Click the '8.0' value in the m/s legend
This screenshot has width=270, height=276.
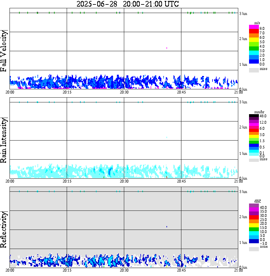pyautogui.click(x=262, y=29)
